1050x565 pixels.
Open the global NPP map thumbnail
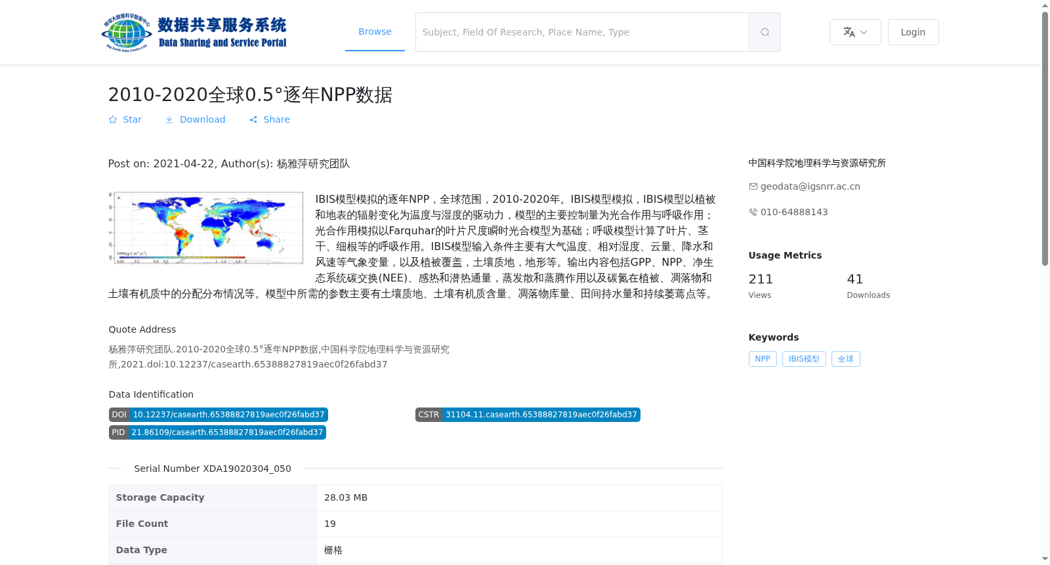pyautogui.click(x=206, y=228)
